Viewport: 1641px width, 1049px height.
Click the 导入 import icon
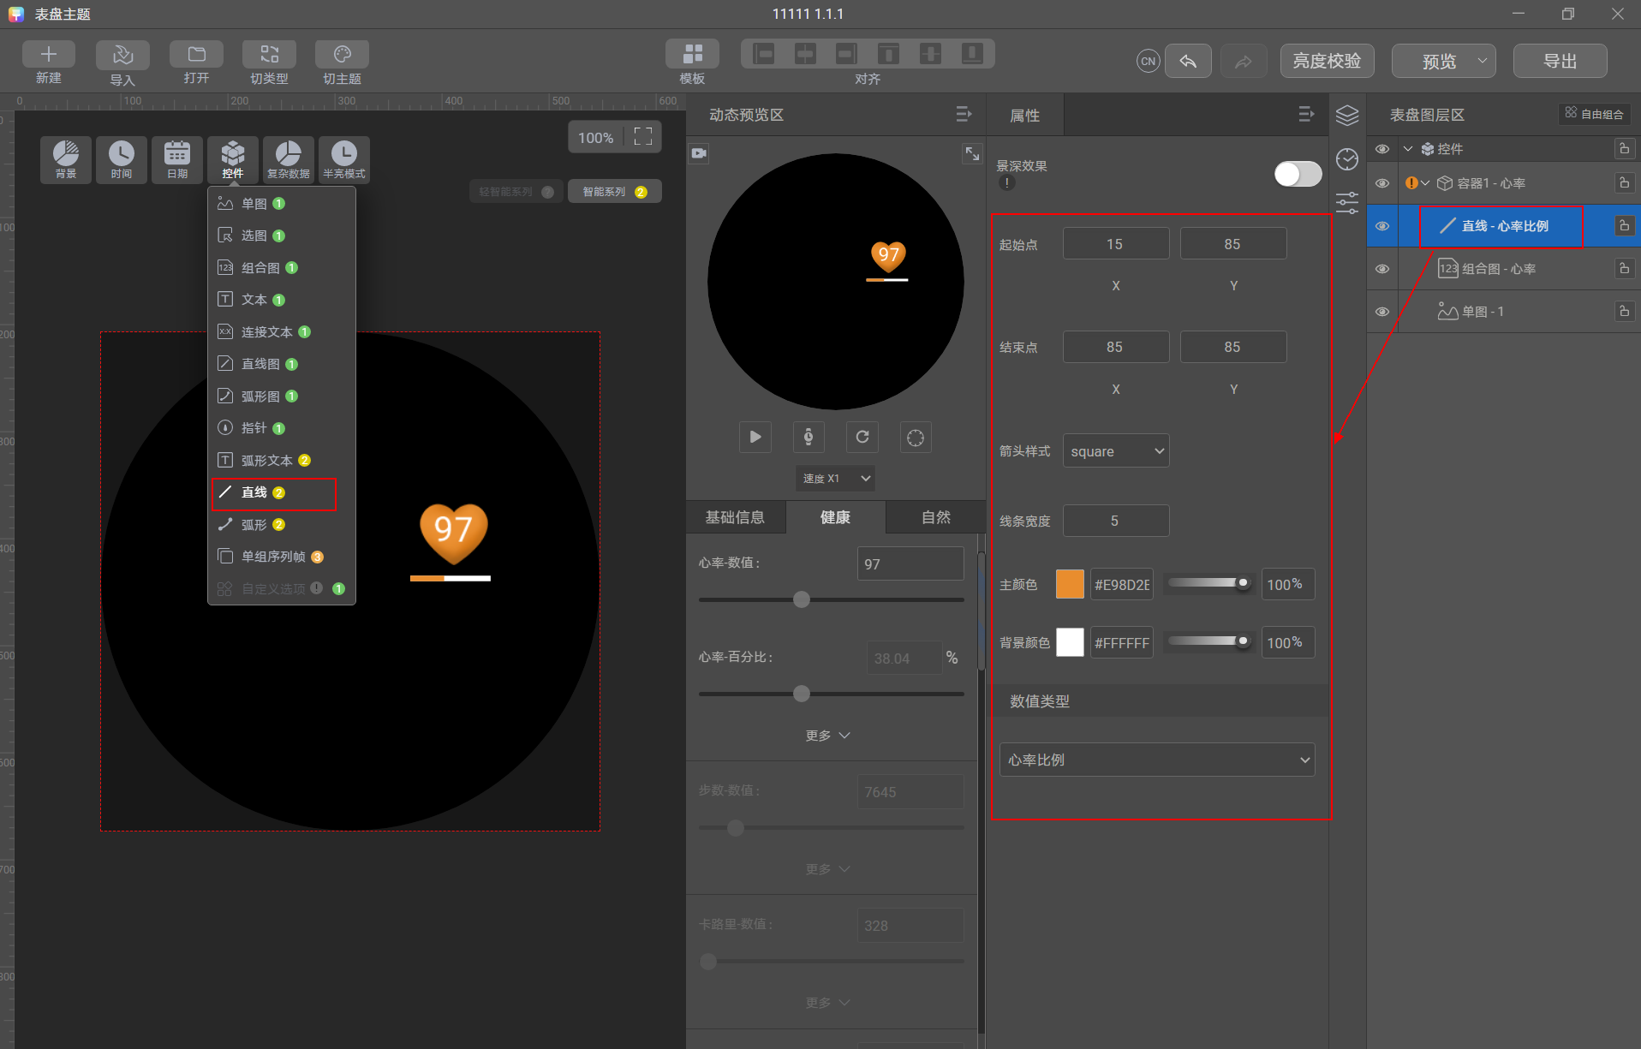[x=122, y=55]
